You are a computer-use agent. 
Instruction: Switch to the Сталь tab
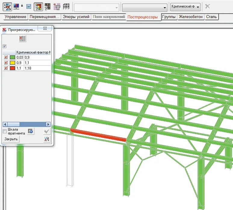pos(211,17)
